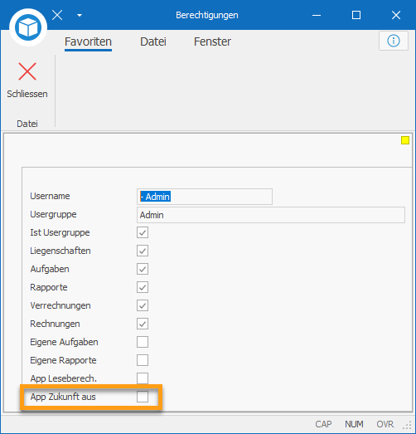The image size is (416, 434).
Task: Uncheck the Liegenschaften checkbox
Action: click(x=143, y=251)
